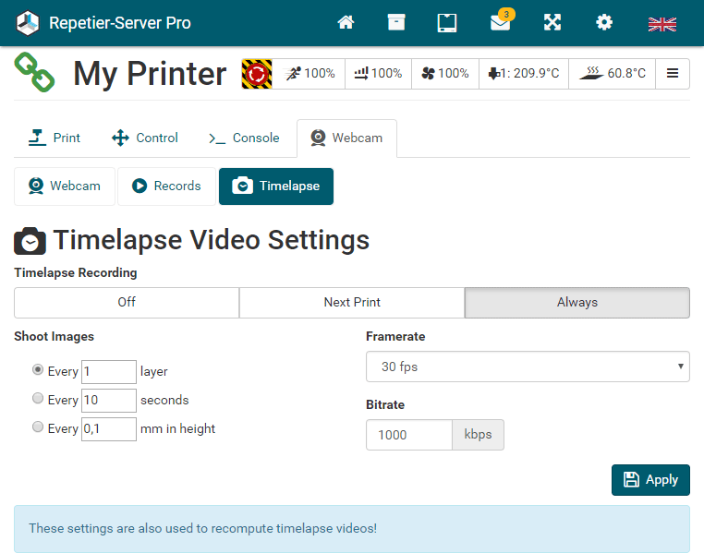
Task: Select Every layer radio option
Action: [38, 369]
